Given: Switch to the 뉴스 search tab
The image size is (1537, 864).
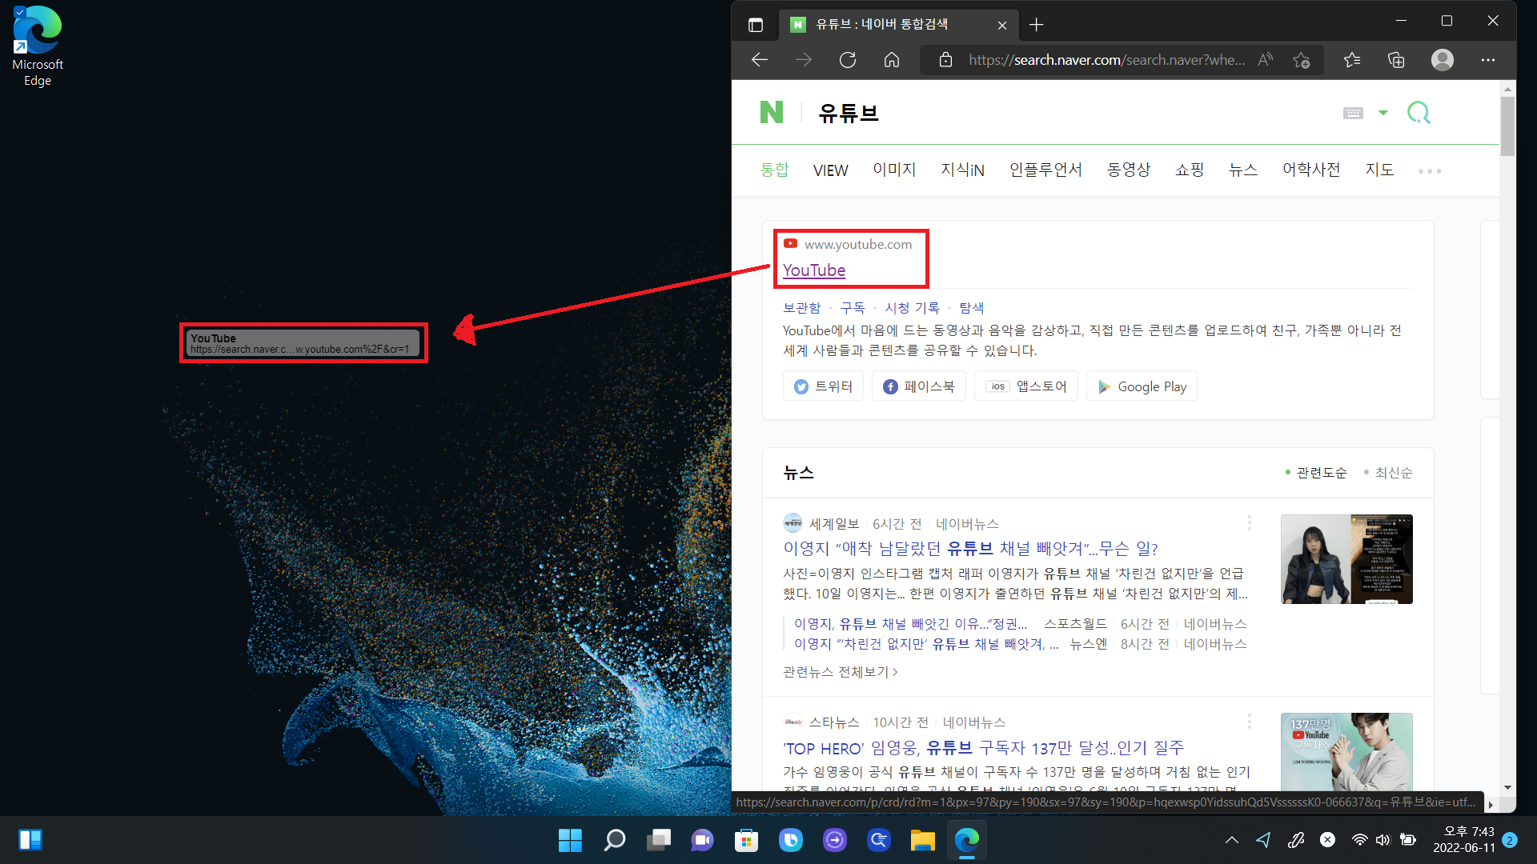Looking at the screenshot, I should pos(1242,170).
